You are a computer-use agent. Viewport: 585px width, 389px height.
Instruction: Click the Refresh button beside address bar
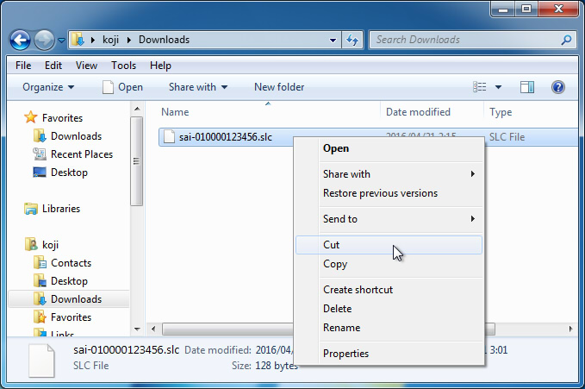(352, 40)
